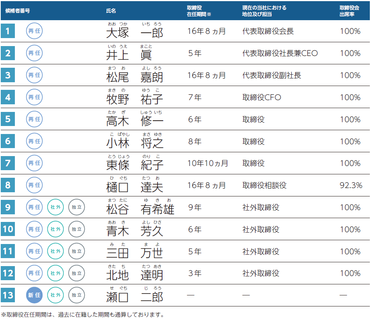Click the 100% attendance for 大塚 一郎
371x319 pixels.
tap(350, 31)
